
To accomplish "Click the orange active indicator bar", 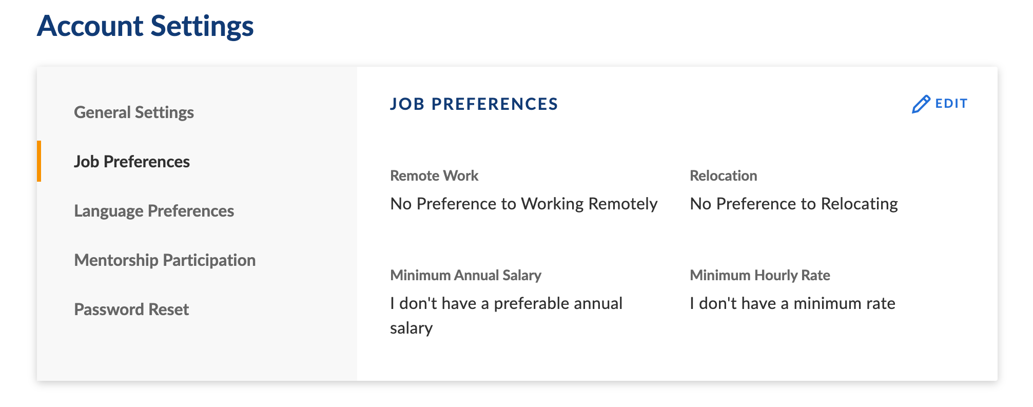I will pos(39,161).
